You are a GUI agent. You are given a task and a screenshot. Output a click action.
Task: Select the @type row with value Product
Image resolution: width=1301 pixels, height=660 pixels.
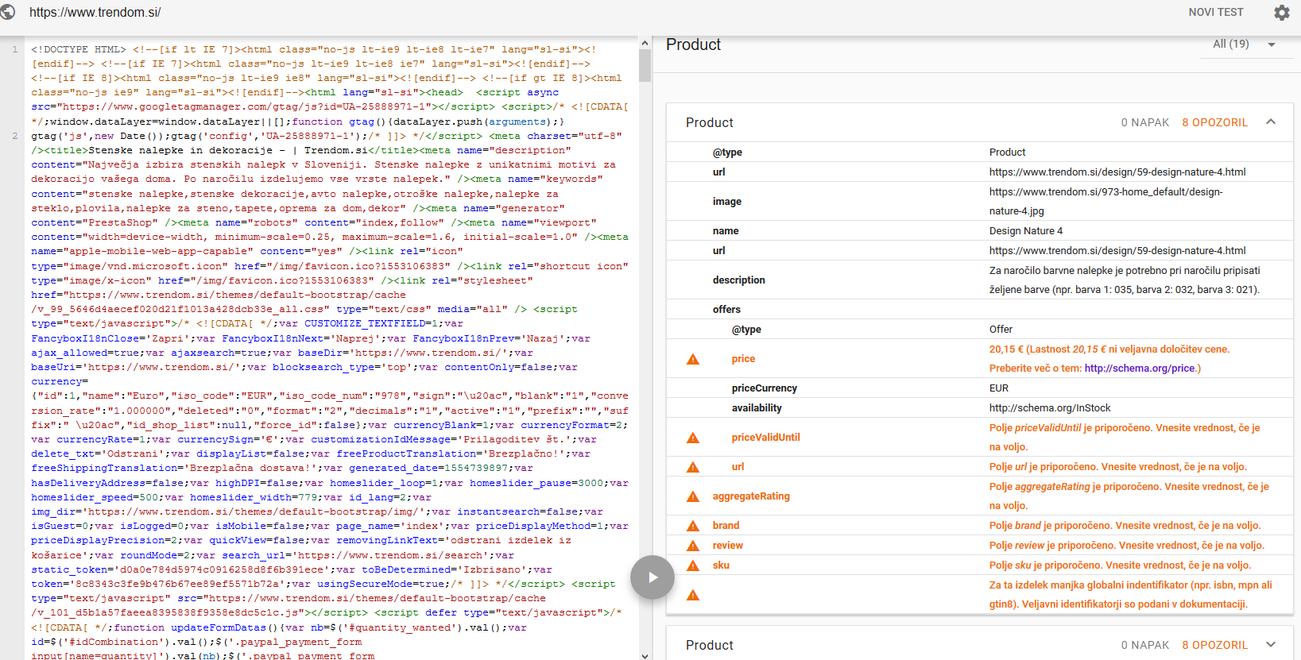tap(980, 152)
